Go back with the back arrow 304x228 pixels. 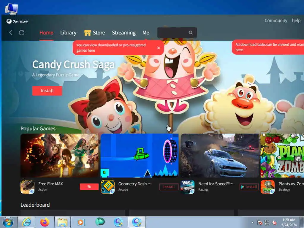tap(11, 33)
